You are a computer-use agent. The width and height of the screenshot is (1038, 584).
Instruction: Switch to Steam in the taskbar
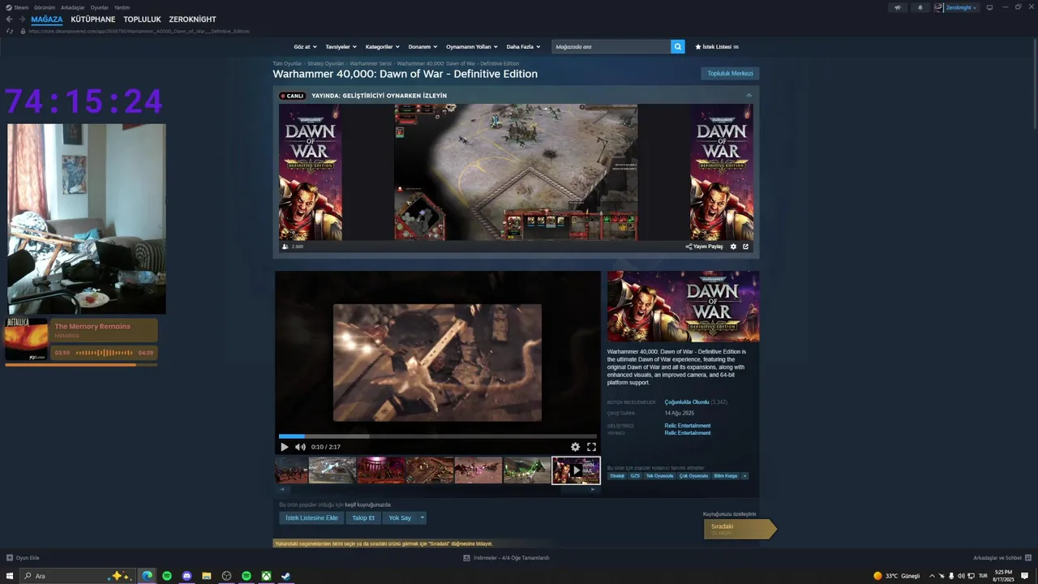pos(285,576)
